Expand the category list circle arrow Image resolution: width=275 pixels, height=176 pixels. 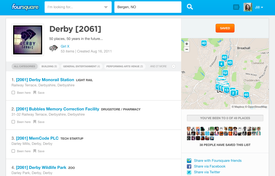[173, 66]
